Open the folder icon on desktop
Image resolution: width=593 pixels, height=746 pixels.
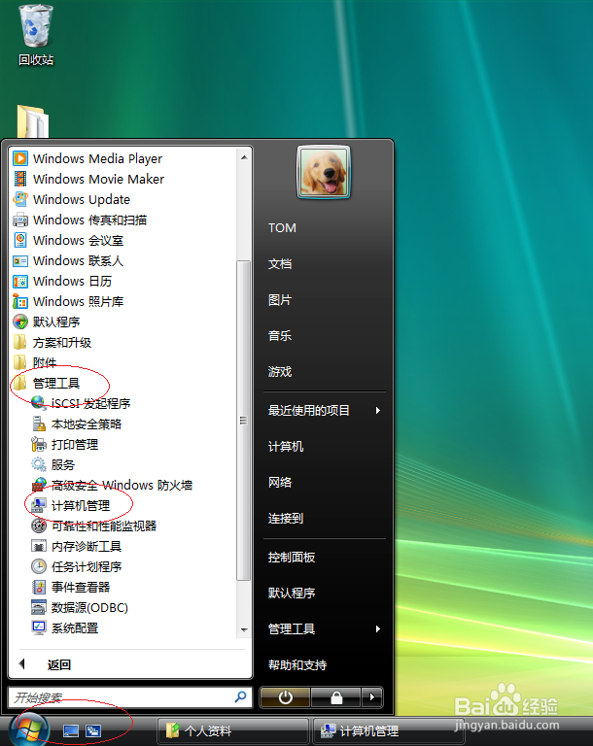click(32, 121)
